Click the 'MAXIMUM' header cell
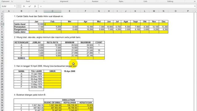This screenshot has height=111, width=197. point(86,43)
